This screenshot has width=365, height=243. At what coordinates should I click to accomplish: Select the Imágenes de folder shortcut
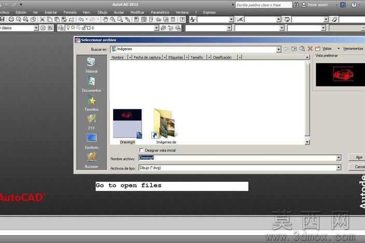point(166,126)
